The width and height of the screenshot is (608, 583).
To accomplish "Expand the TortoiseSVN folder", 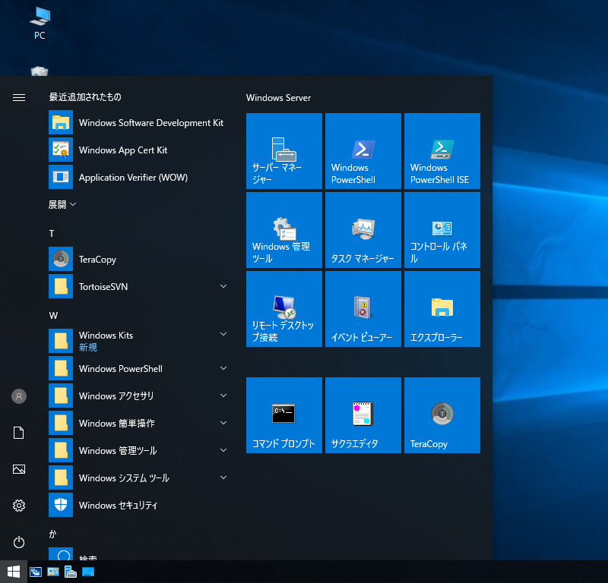I will [x=139, y=287].
